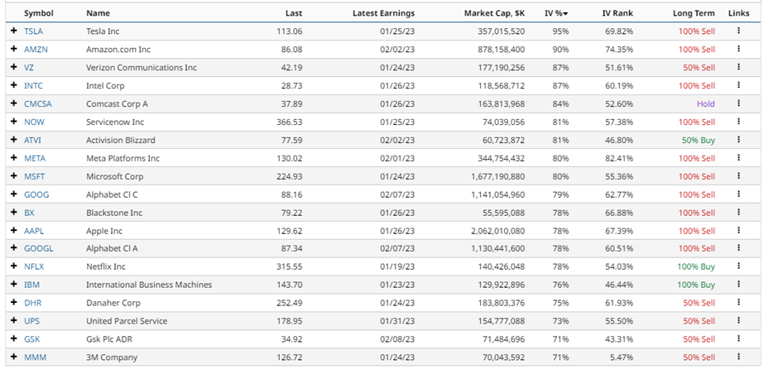This screenshot has height=374, width=778.
Task: Sort by the Latest Earnings column header
Action: click(x=383, y=13)
